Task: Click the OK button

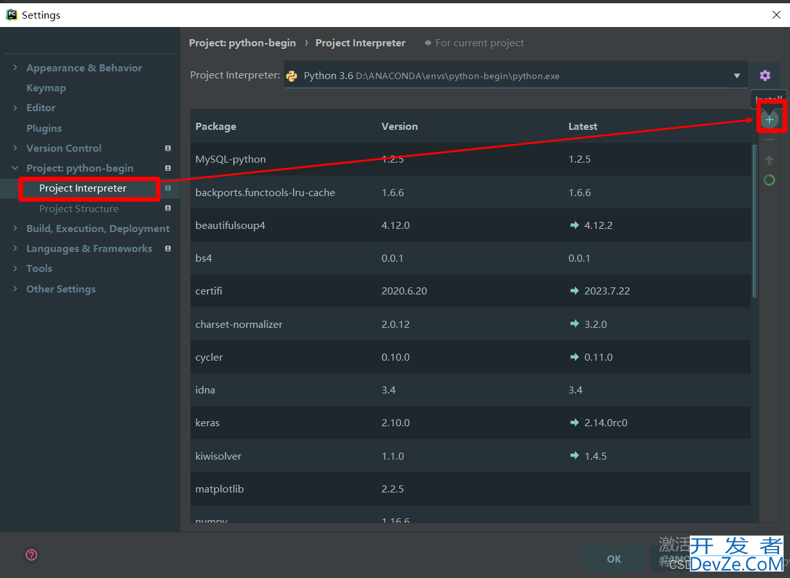Action: pyautogui.click(x=614, y=559)
